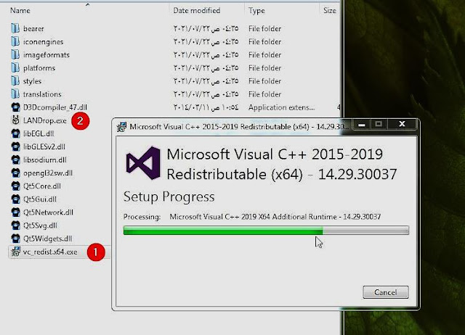Select the libEGL.dll file name
This screenshot has width=465, height=335.
tap(39, 133)
